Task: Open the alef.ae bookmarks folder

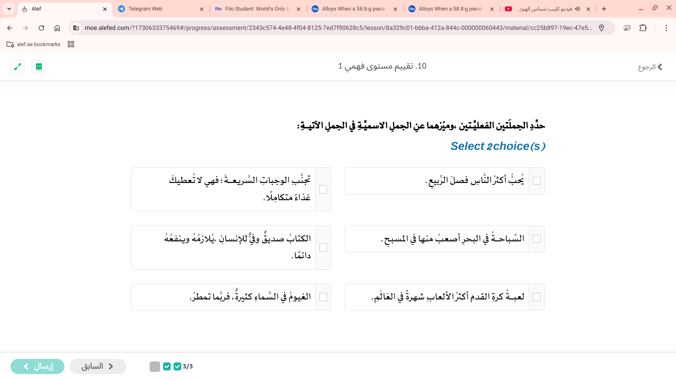Action: (34, 44)
